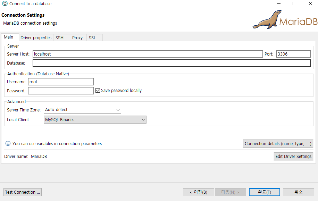This screenshot has width=318, height=201.
Task: Toggle the Save password locally checkbox
Action: pyautogui.click(x=98, y=91)
